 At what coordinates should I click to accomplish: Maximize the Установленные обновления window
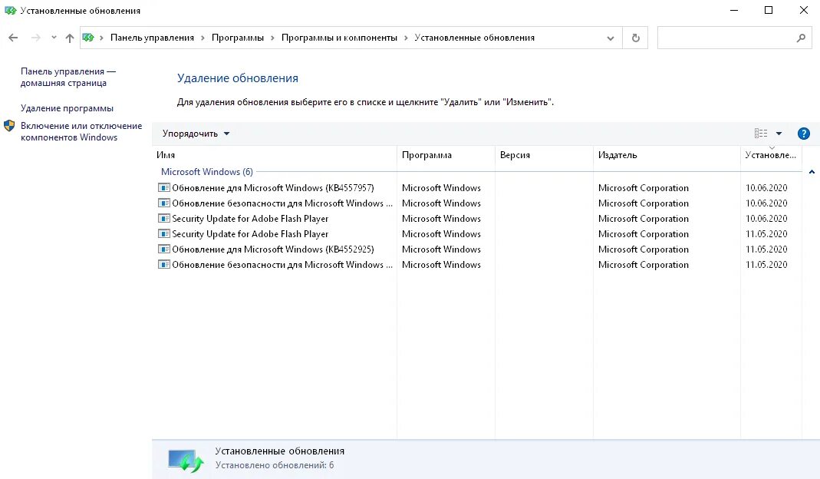(x=769, y=11)
